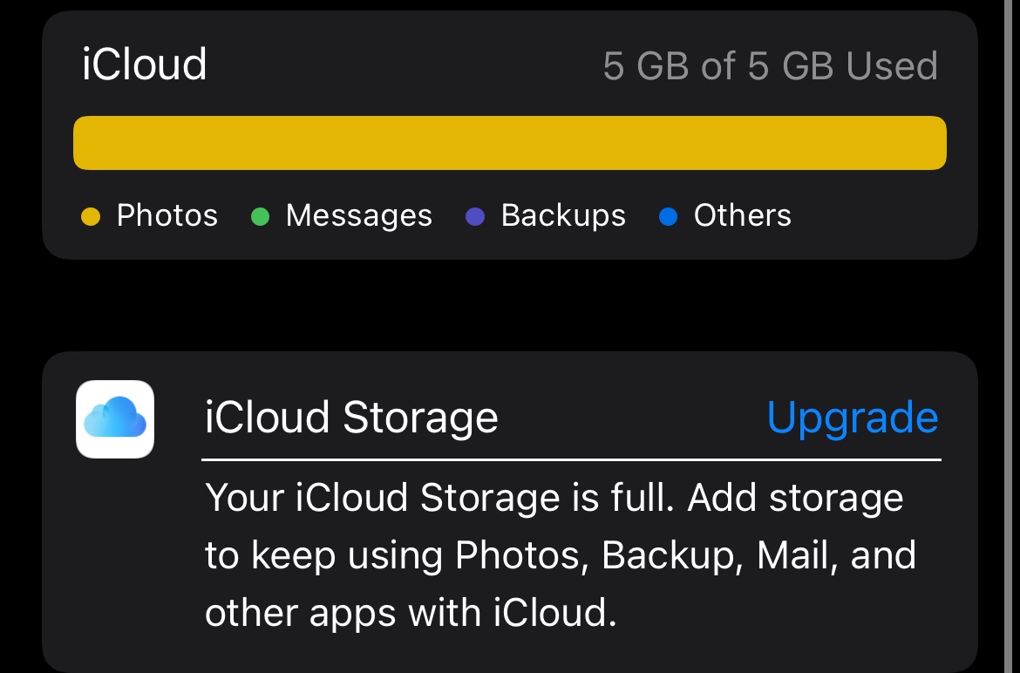Click the purple Backups legend dot
This screenshot has width=1020, height=673.
click(475, 216)
